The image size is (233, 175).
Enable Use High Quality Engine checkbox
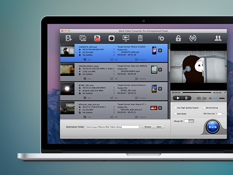point(175,108)
